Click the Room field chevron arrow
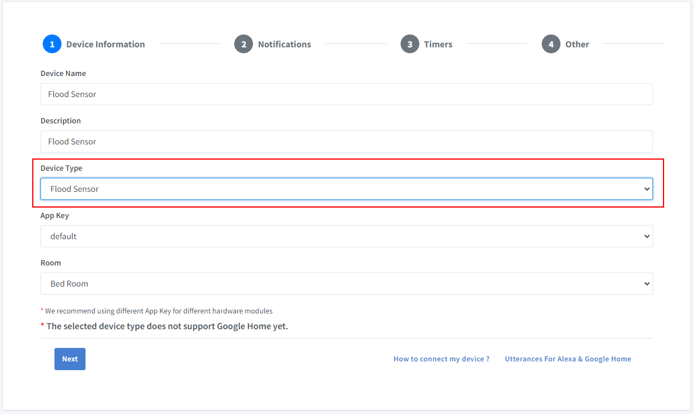The image size is (694, 414). pos(647,284)
